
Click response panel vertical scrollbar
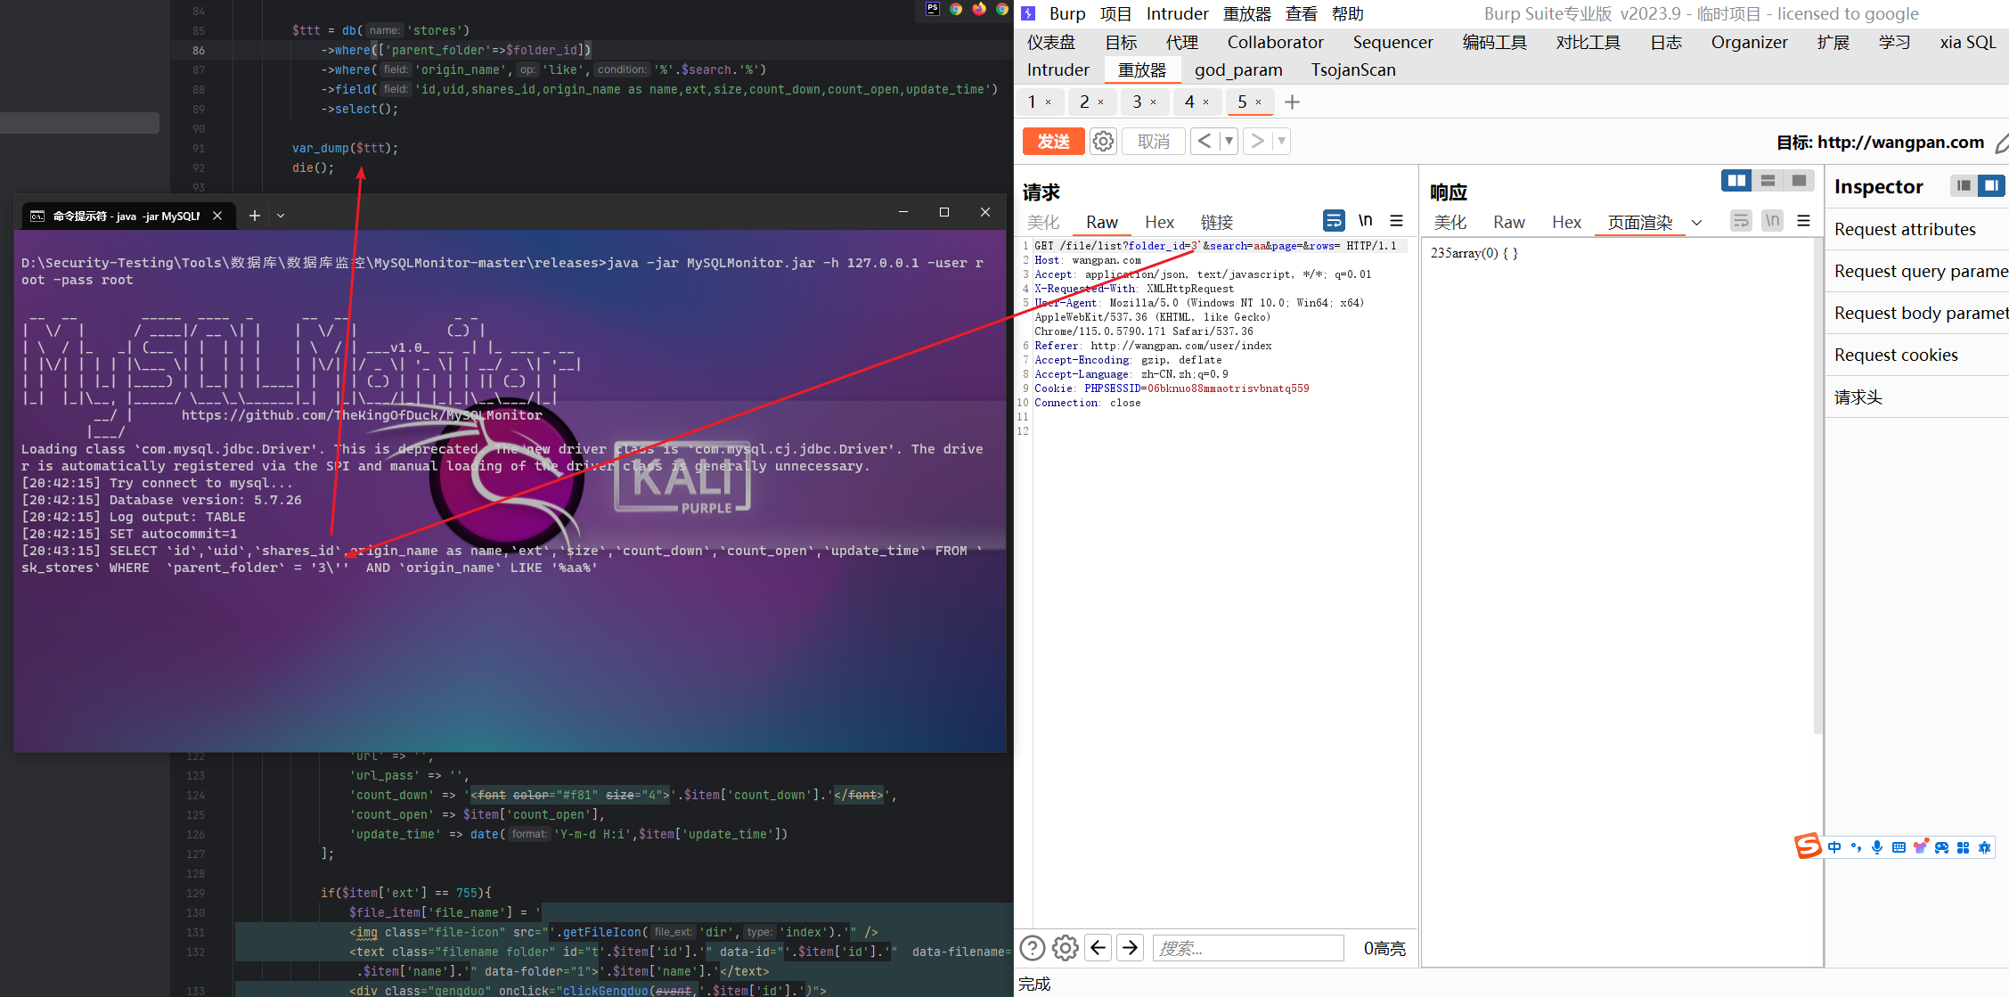pyautogui.click(x=1817, y=486)
